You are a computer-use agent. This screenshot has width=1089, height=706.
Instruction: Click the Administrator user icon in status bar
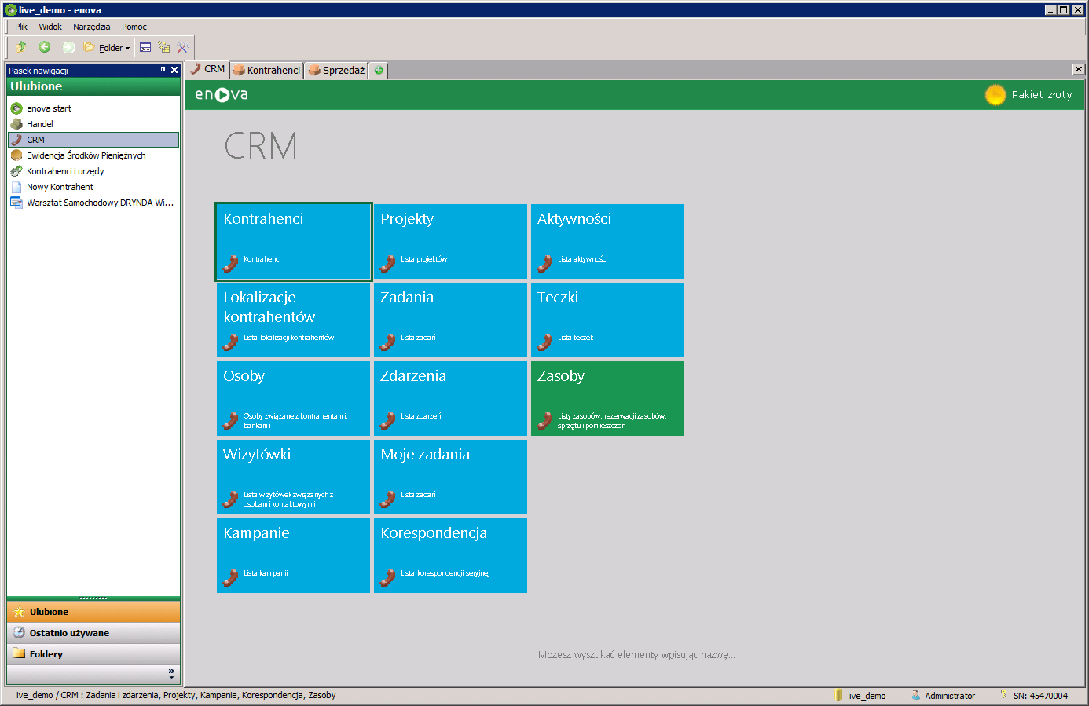point(916,695)
